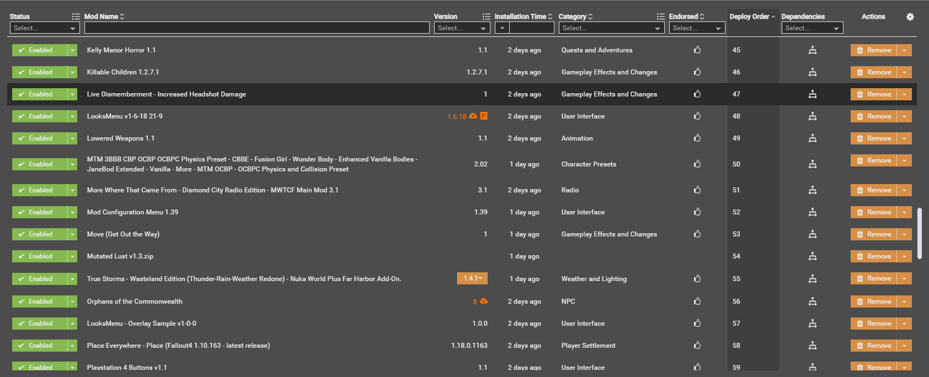Click the Mod Name filter text field

pos(257,28)
